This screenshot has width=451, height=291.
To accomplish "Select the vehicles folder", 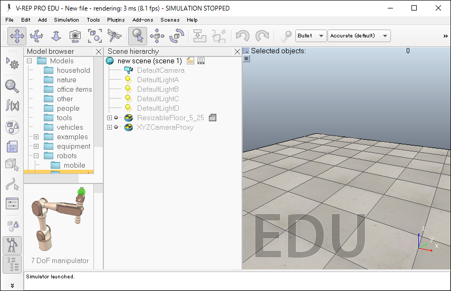I will 70,128.
